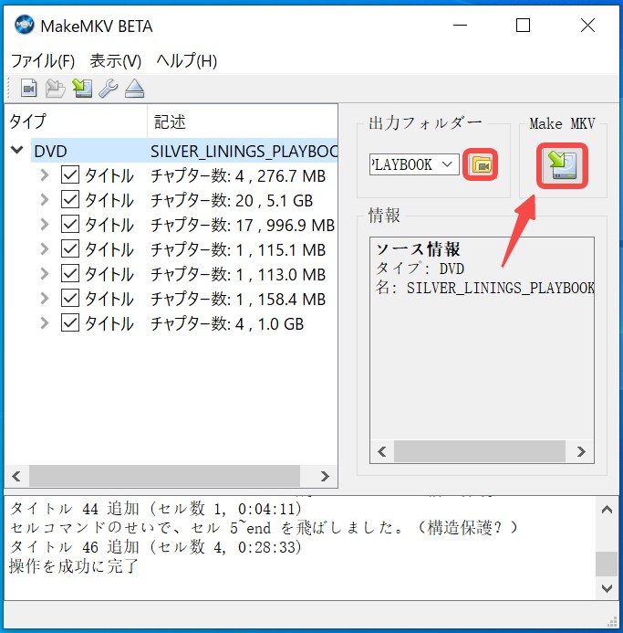Click the output folder browse icon
Image resolution: width=623 pixels, height=633 pixels.
pyautogui.click(x=481, y=164)
